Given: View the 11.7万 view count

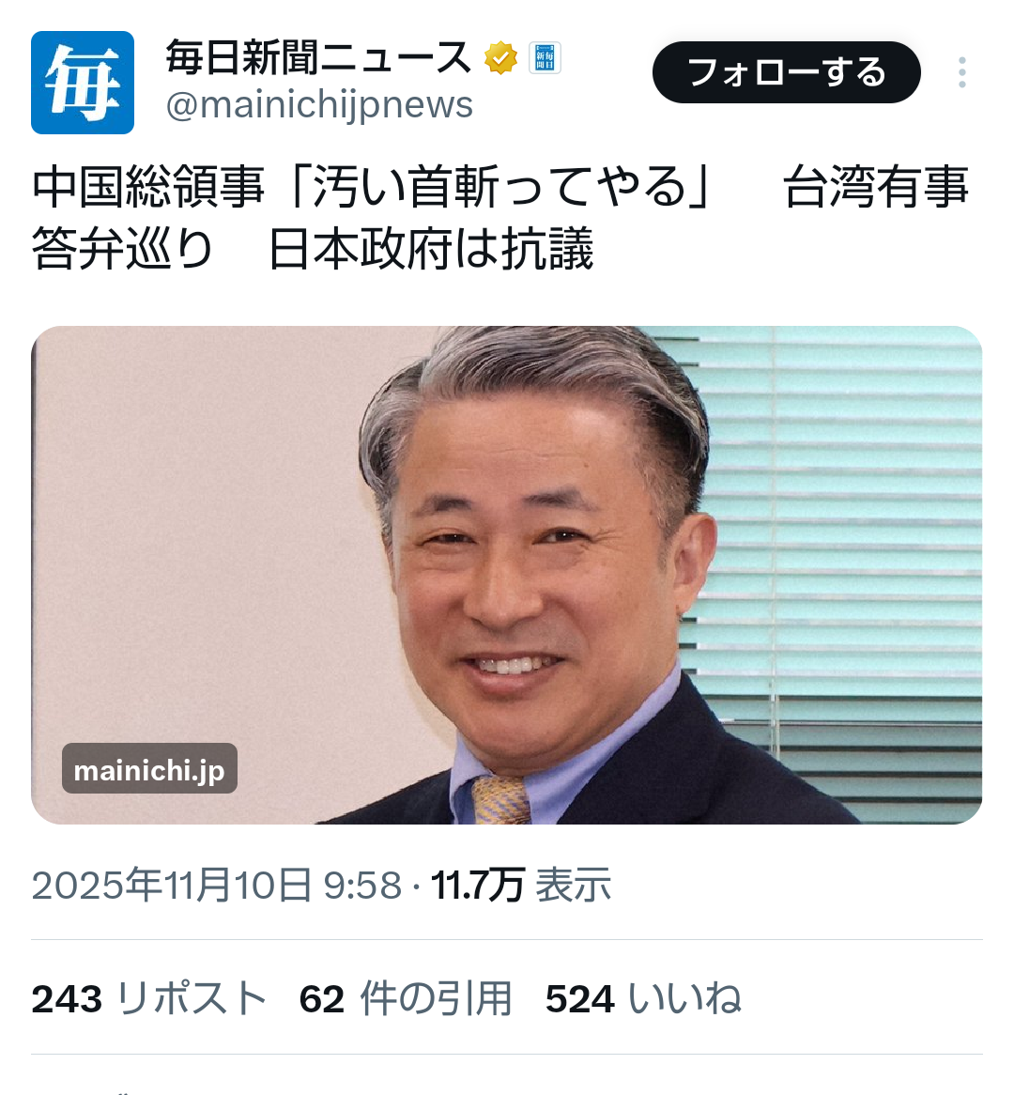Looking at the screenshot, I should click(477, 886).
